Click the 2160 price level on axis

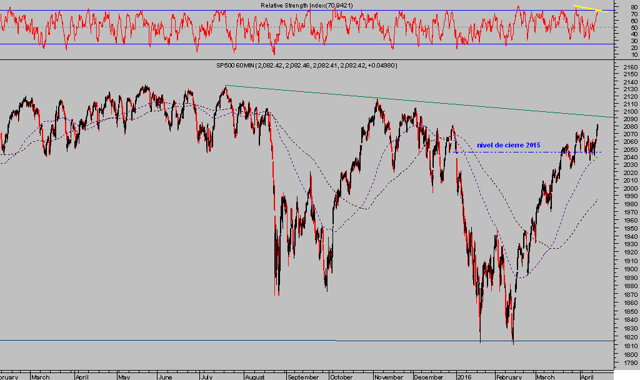[x=627, y=65]
